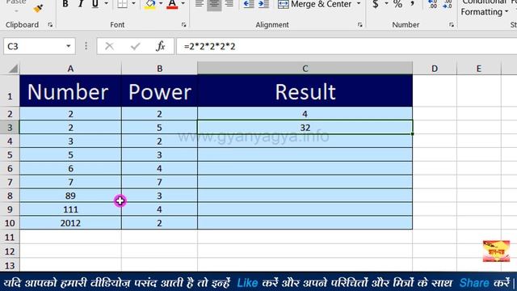Align text left
The height and width of the screenshot is (291, 517).
tap(200, 4)
